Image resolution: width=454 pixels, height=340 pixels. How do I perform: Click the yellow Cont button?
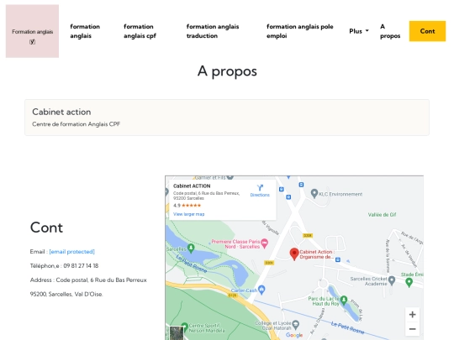pyautogui.click(x=427, y=31)
